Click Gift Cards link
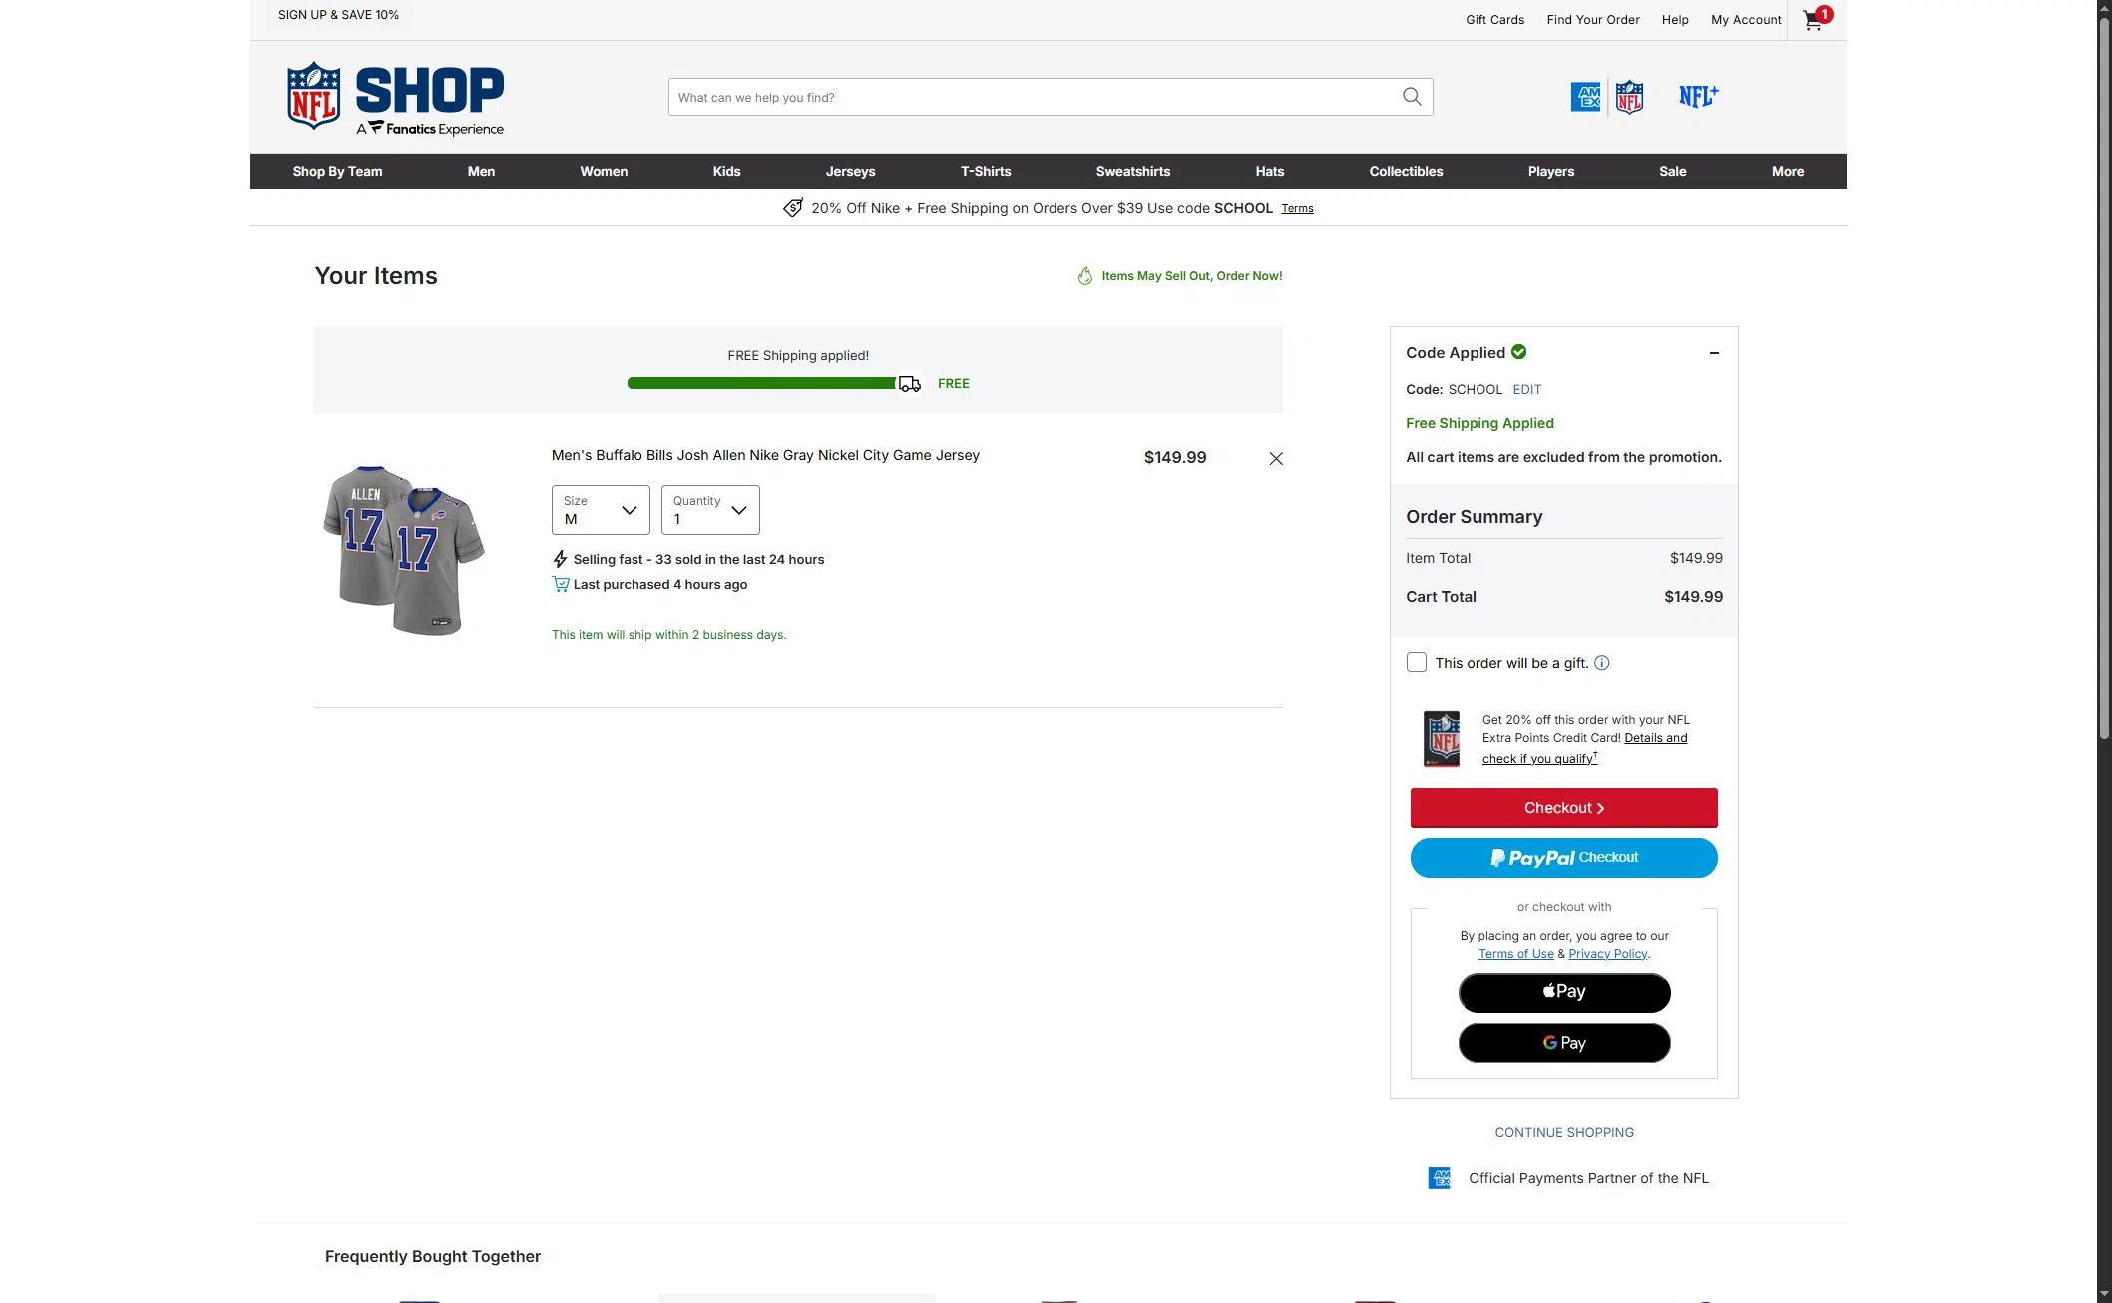This screenshot has height=1303, width=2112. point(1495,20)
